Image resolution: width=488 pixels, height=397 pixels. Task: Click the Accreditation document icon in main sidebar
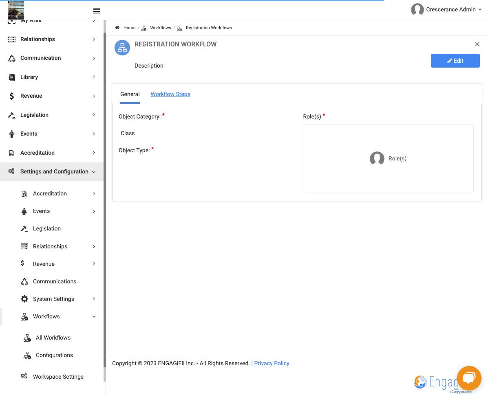click(x=12, y=153)
